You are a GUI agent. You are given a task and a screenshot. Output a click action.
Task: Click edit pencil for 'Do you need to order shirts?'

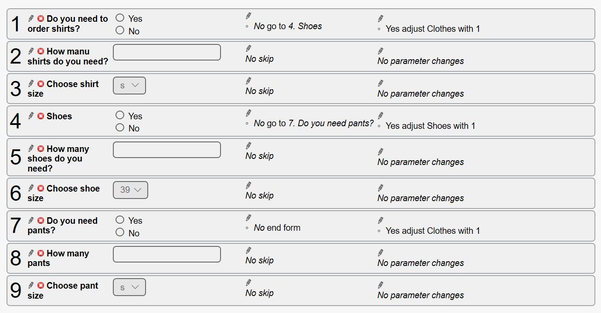tap(31, 18)
